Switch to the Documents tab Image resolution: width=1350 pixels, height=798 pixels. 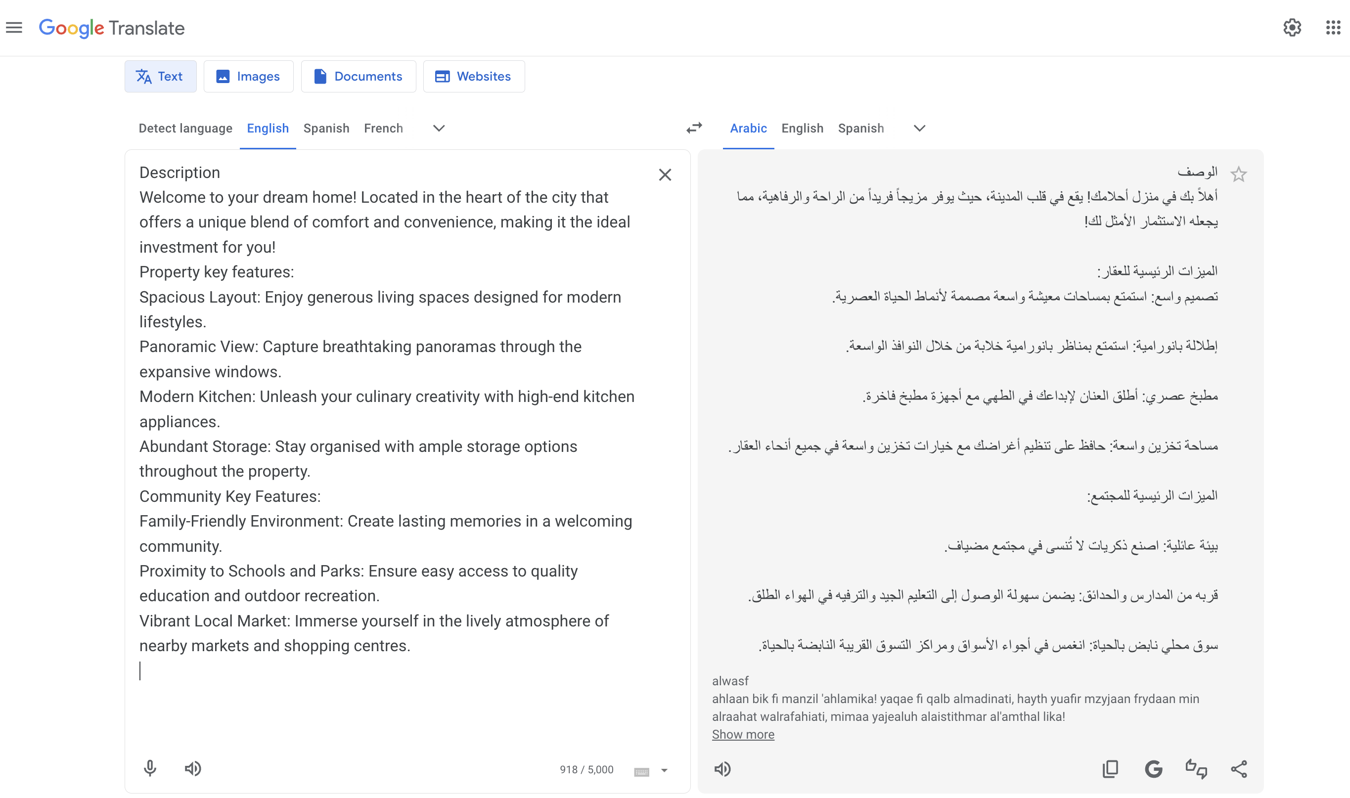pyautogui.click(x=358, y=76)
